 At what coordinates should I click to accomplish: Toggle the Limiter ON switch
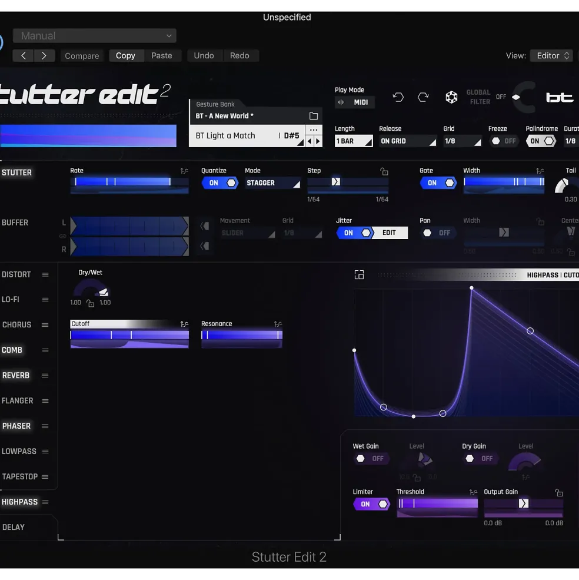[x=371, y=504]
